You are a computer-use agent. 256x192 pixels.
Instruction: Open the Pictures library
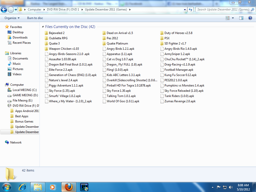coord(18,69)
